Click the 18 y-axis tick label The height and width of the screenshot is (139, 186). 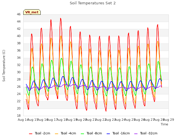(19, 116)
